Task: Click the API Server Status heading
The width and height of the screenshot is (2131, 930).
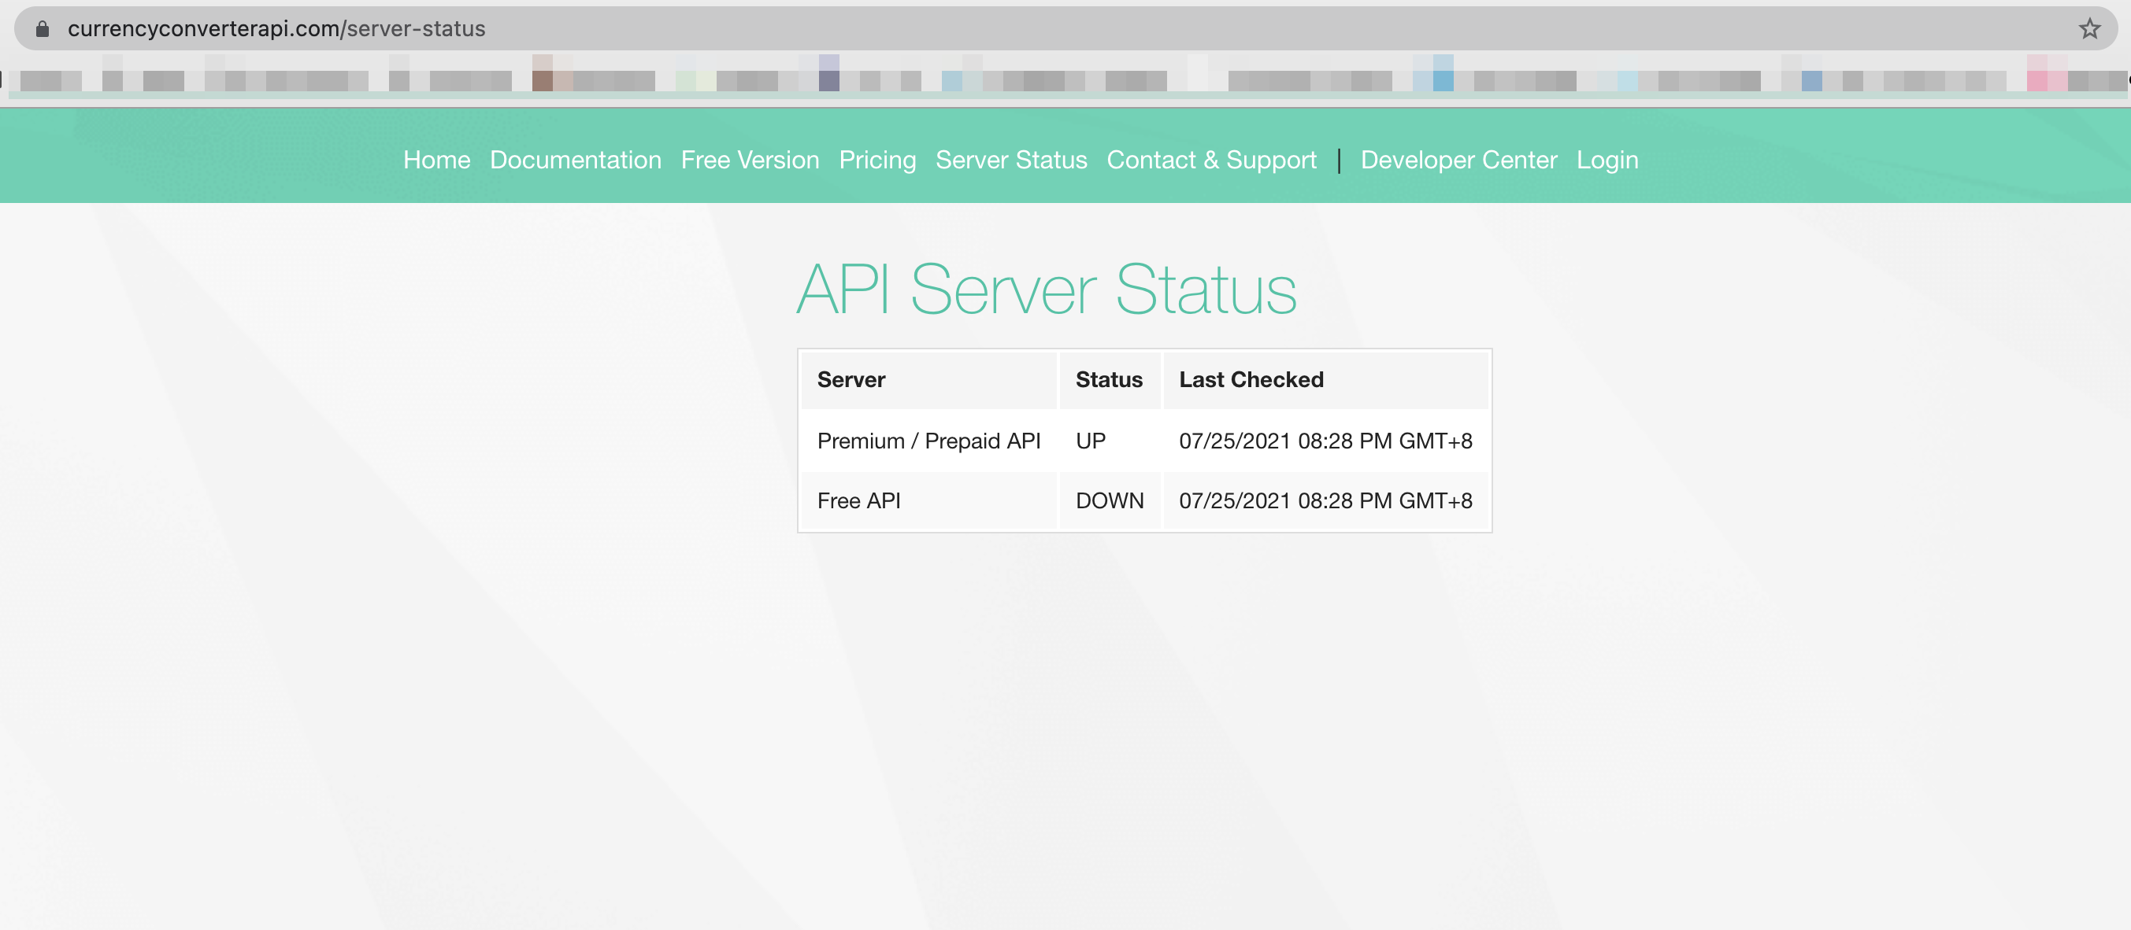Action: (1046, 290)
